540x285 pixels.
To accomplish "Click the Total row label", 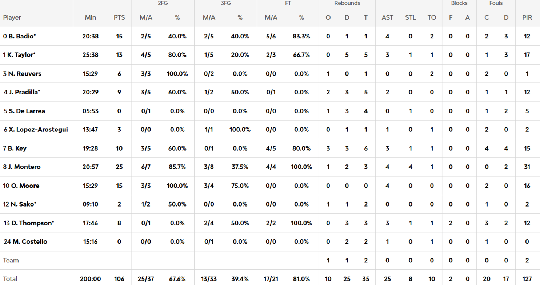I will pyautogui.click(x=10, y=279).
